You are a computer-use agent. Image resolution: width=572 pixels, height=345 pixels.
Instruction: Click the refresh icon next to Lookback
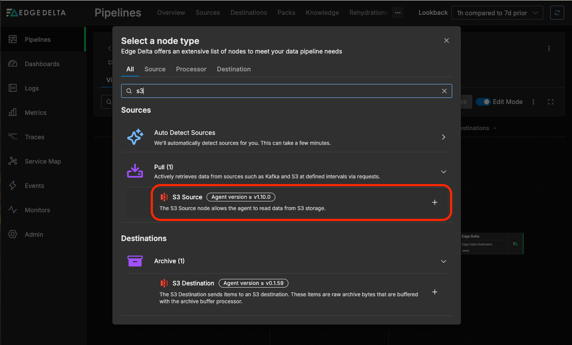coord(557,13)
